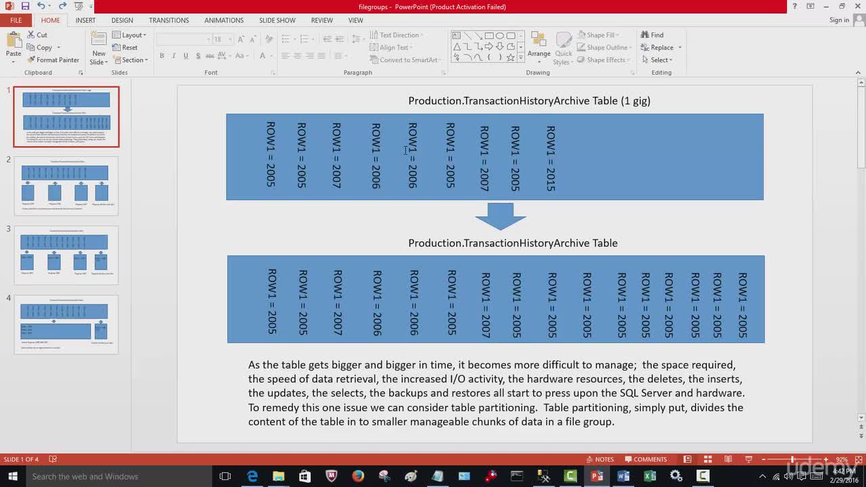Screen dimensions: 866x487
Task: Toggle the Notes pane
Action: click(600, 459)
